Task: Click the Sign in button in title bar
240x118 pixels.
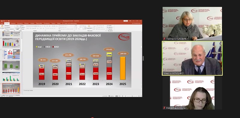Action: pyautogui.click(x=126, y=21)
